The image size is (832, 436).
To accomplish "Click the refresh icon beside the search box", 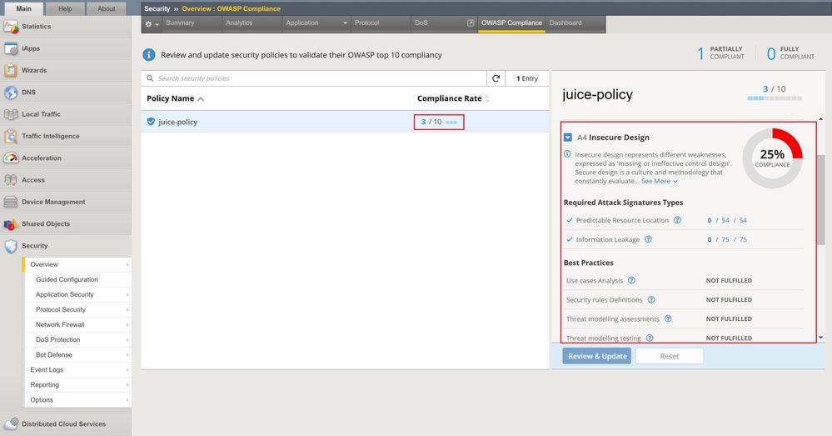I will [496, 78].
